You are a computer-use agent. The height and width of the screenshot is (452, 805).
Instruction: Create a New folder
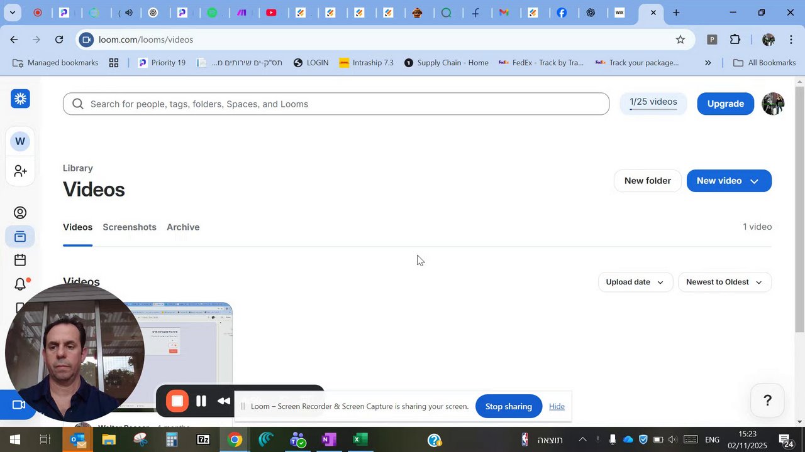pyautogui.click(x=647, y=181)
